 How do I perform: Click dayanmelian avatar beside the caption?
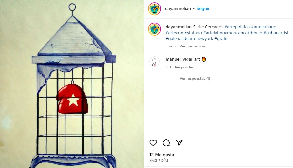(155, 29)
